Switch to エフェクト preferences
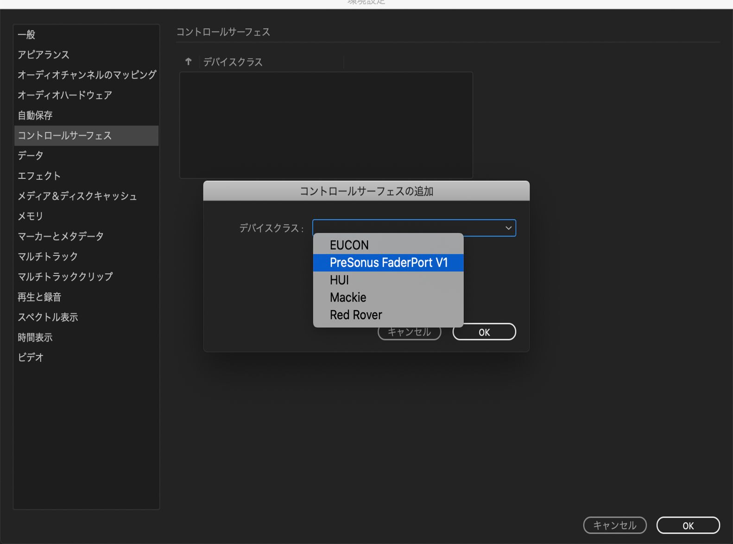Viewport: 733px width, 544px height. pyautogui.click(x=87, y=176)
